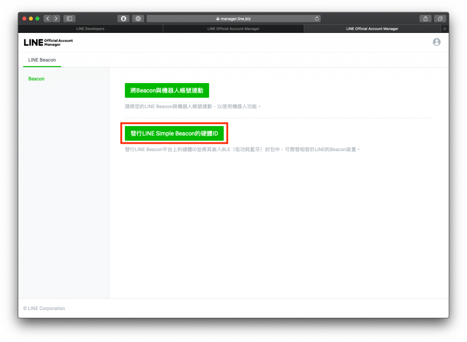Open the user profile avatar icon
Image resolution: width=467 pixels, height=342 pixels.
(436, 42)
